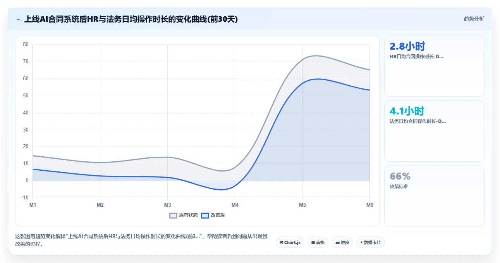Open the 66% 决策标准 card
This screenshot has height=263, width=500.
click(434, 196)
